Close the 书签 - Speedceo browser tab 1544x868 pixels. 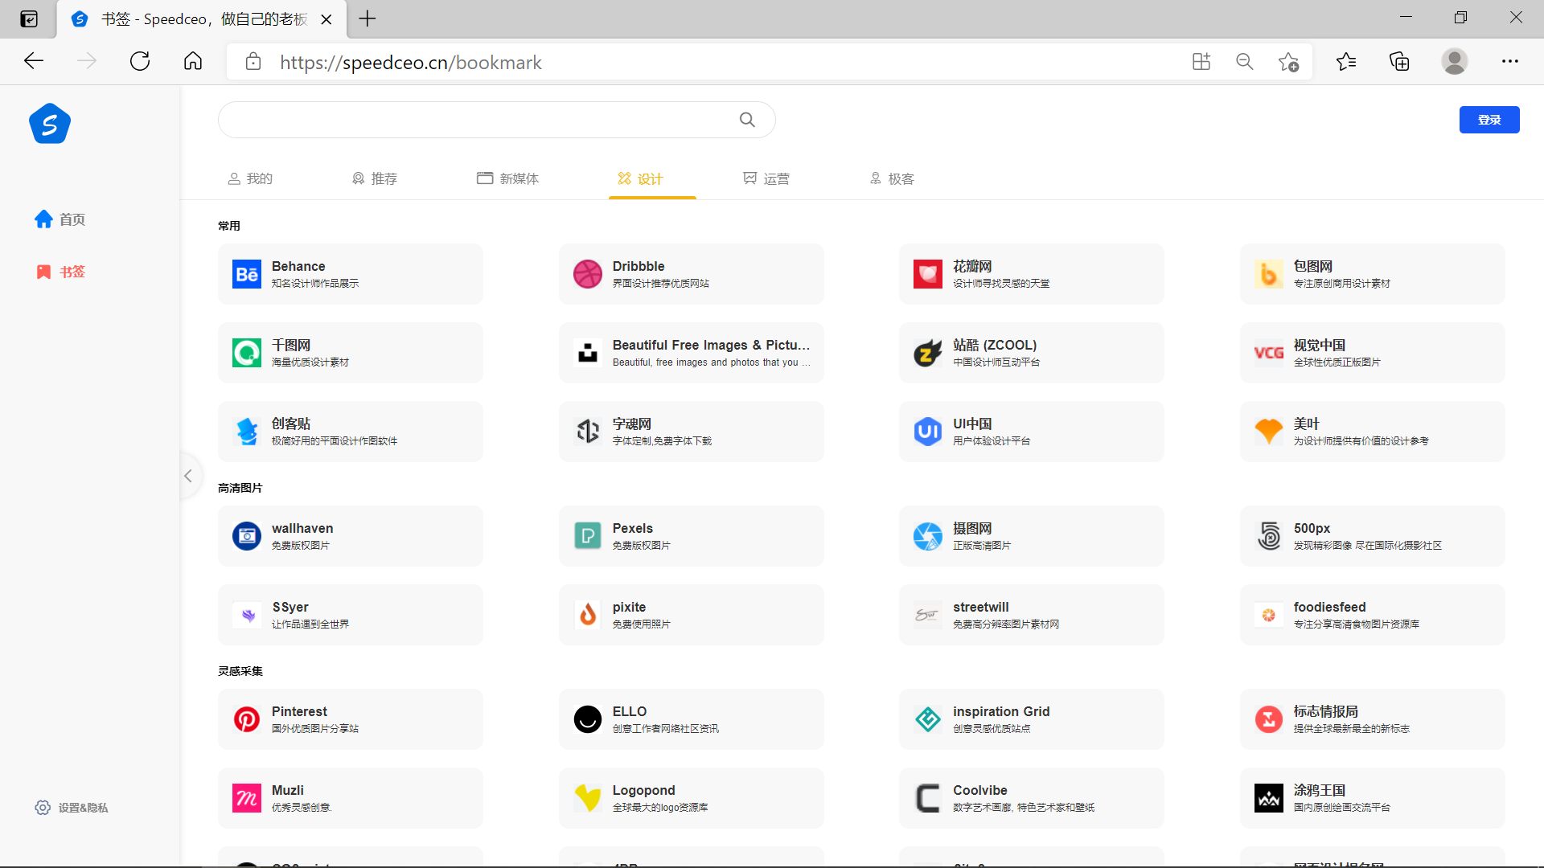click(x=326, y=19)
